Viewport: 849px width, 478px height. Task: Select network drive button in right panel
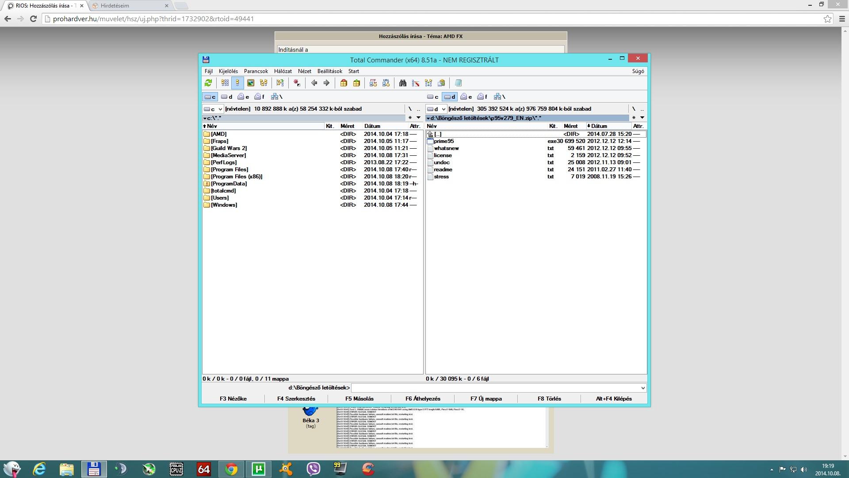(x=500, y=96)
